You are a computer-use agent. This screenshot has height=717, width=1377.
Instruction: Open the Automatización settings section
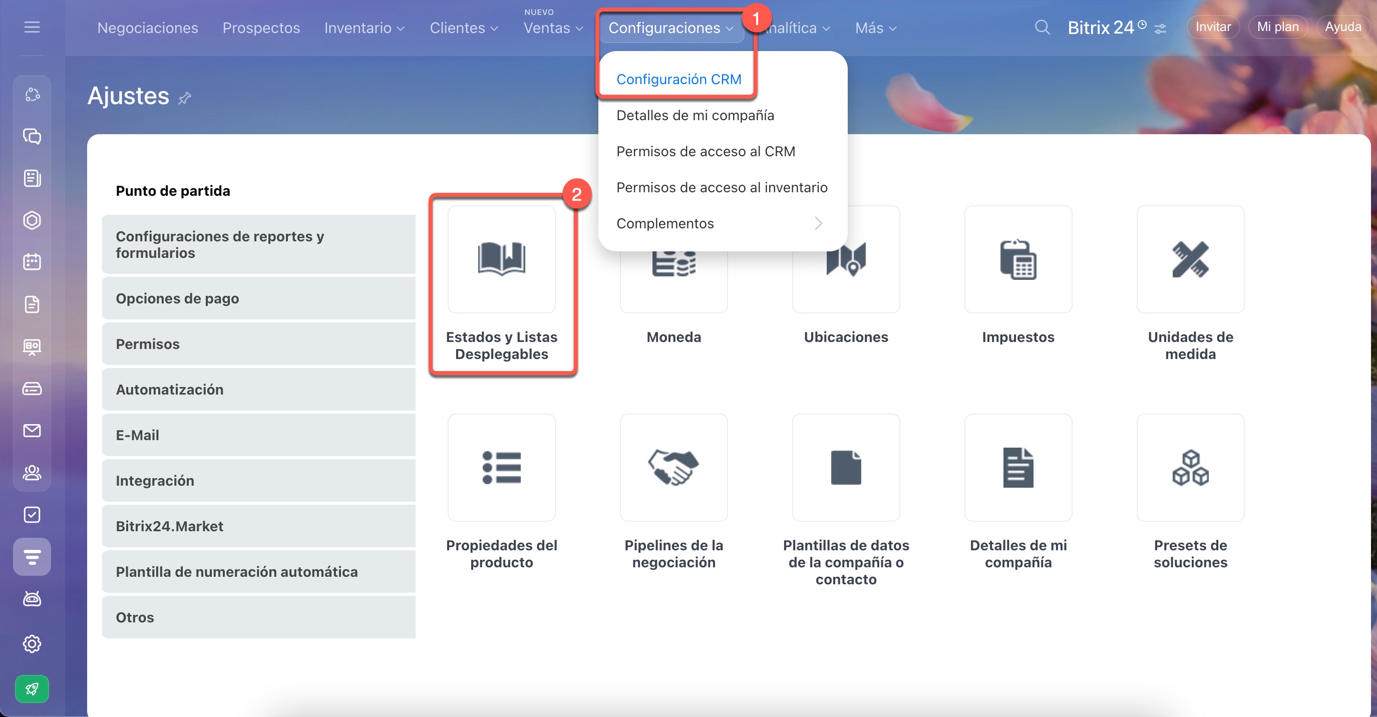pyautogui.click(x=259, y=389)
